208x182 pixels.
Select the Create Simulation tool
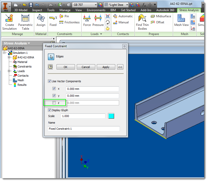click(9, 22)
